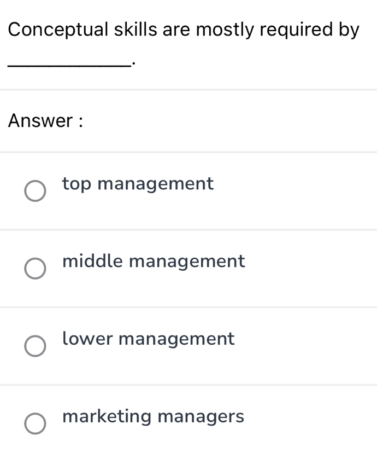Image resolution: width=377 pixels, height=453 pixels.
Task: Mark the "marketing managers" radio button
Action: (x=36, y=424)
